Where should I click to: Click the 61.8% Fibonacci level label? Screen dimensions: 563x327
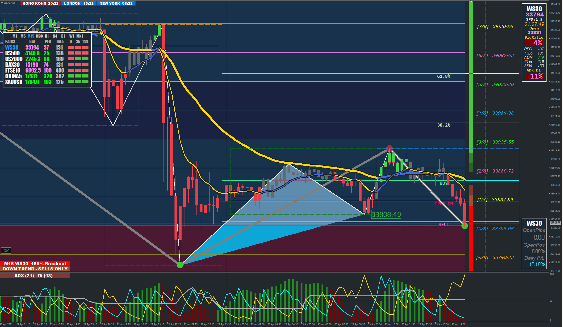click(444, 76)
